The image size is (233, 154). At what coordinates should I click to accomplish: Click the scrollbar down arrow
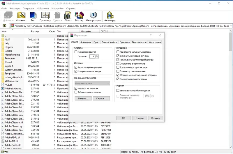pos(231,147)
